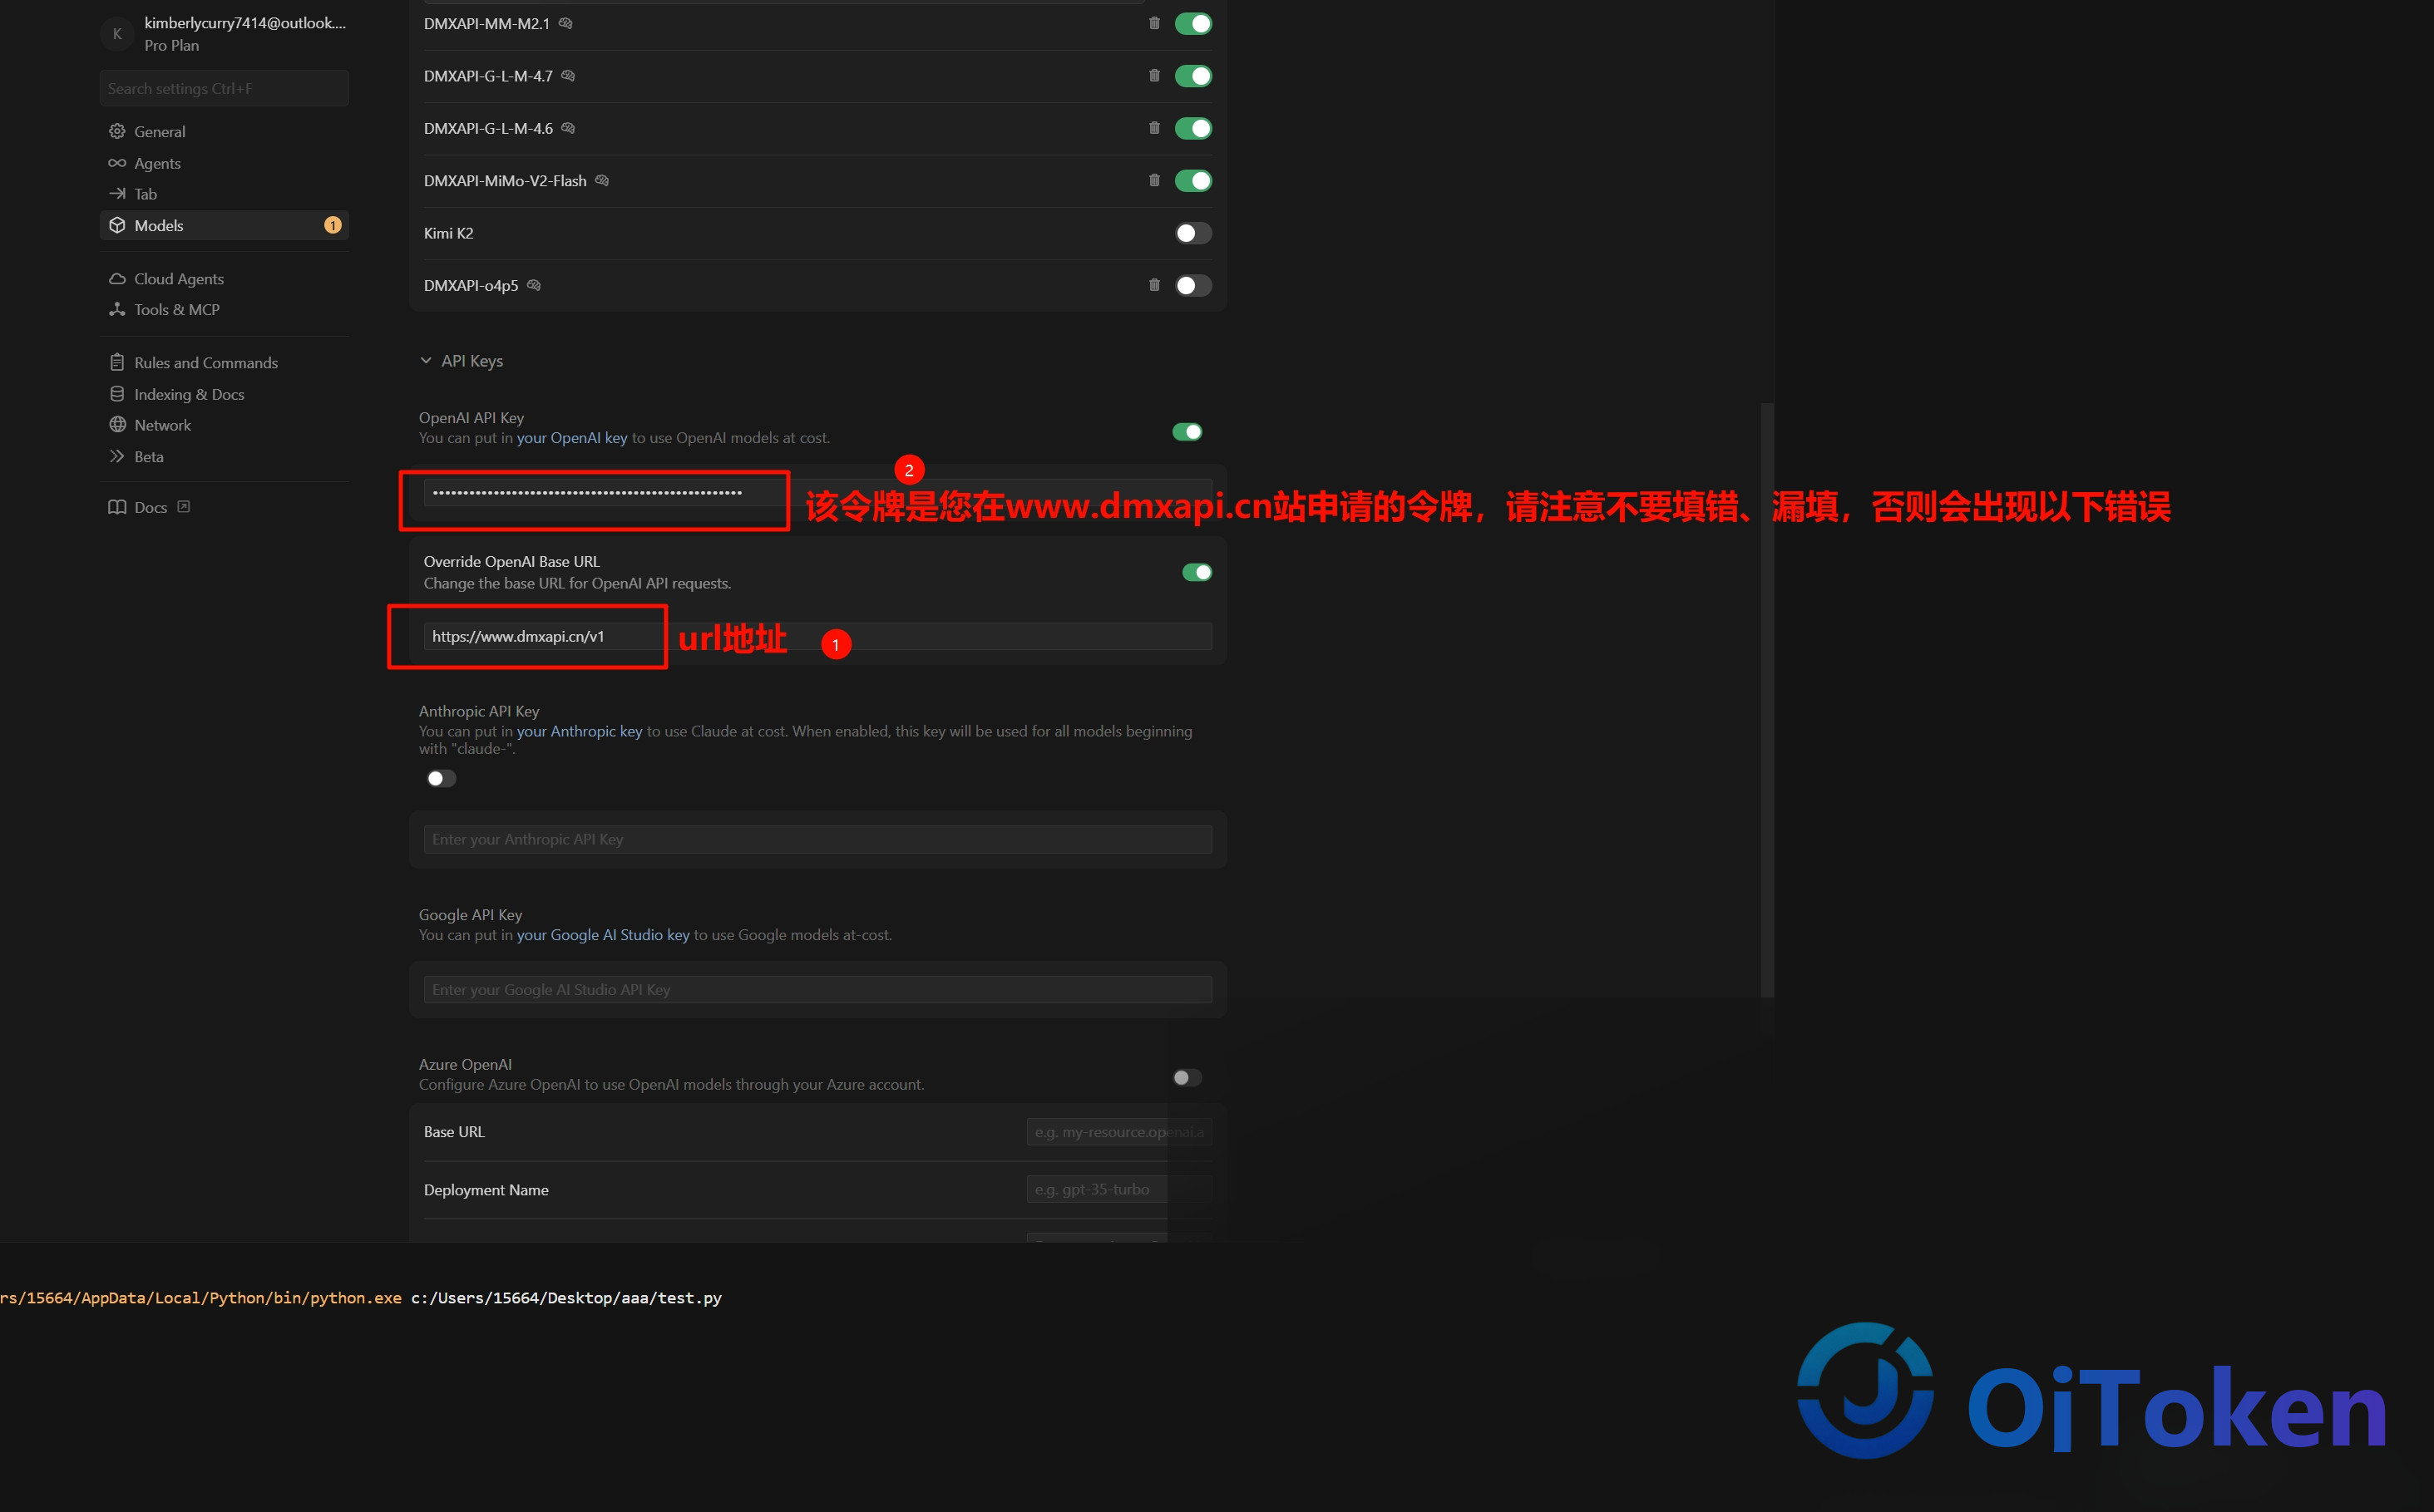Remove DMXAPI-MiMo-V2-Flash using its trash icon
This screenshot has width=2434, height=1512.
coord(1153,180)
